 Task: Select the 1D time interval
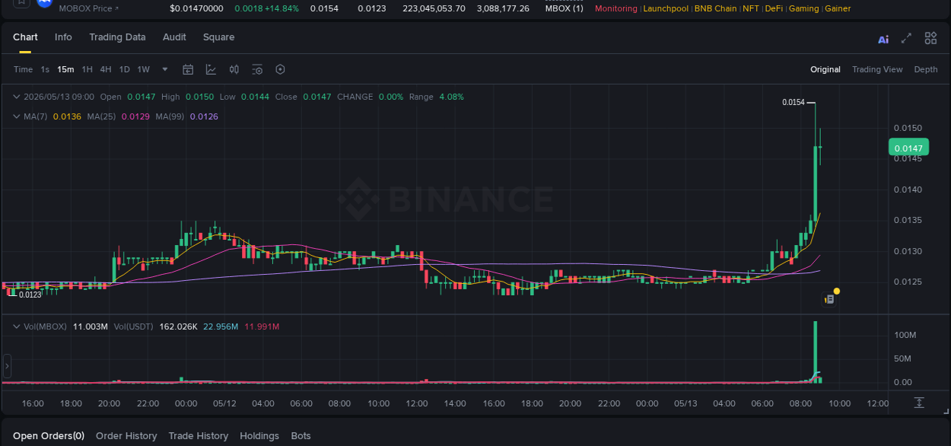click(124, 69)
